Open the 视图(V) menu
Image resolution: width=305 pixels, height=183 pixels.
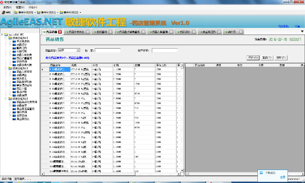20,7
